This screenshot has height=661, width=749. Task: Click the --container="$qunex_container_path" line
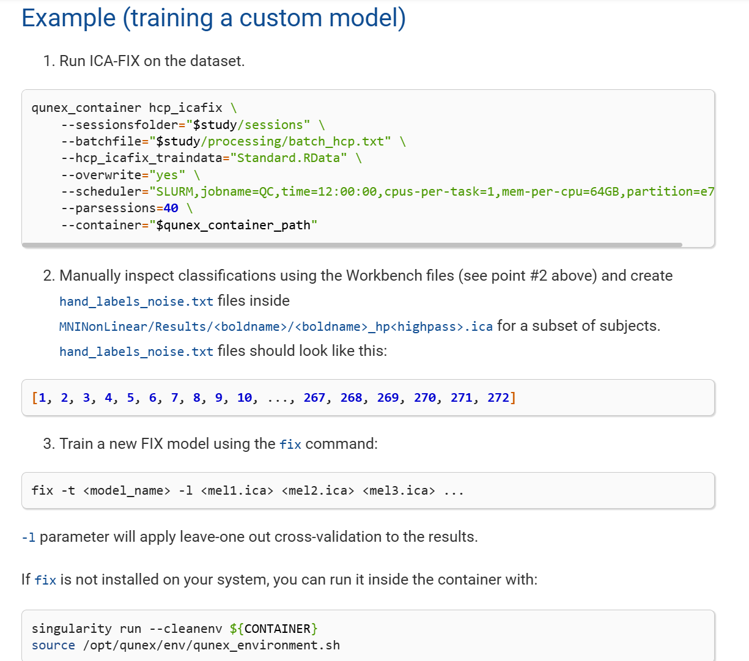[x=188, y=225]
